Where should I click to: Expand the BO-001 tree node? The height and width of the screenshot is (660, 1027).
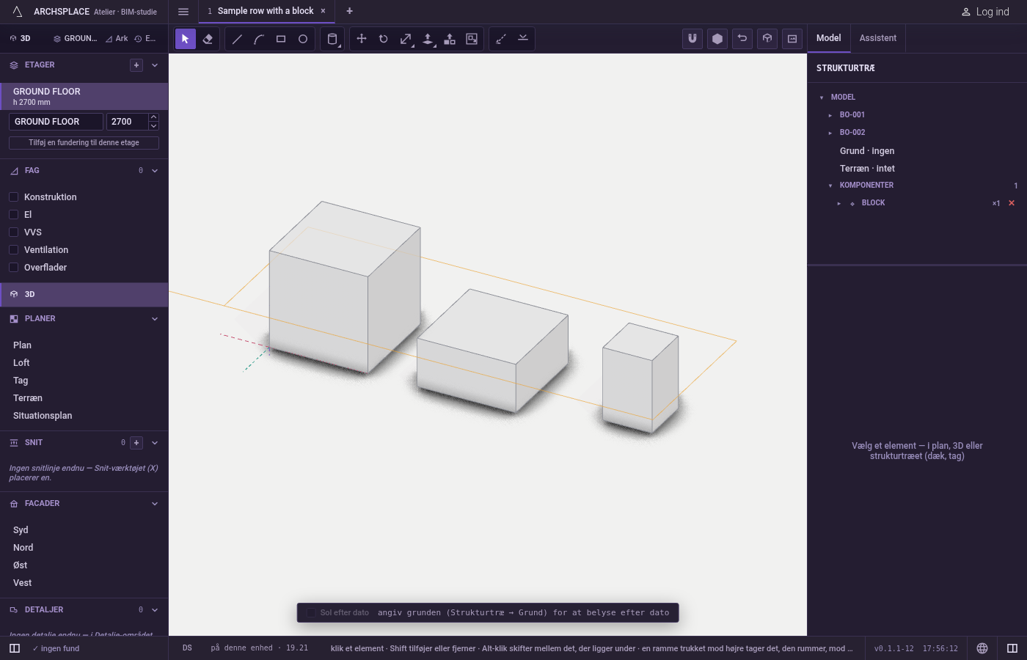[830, 115]
